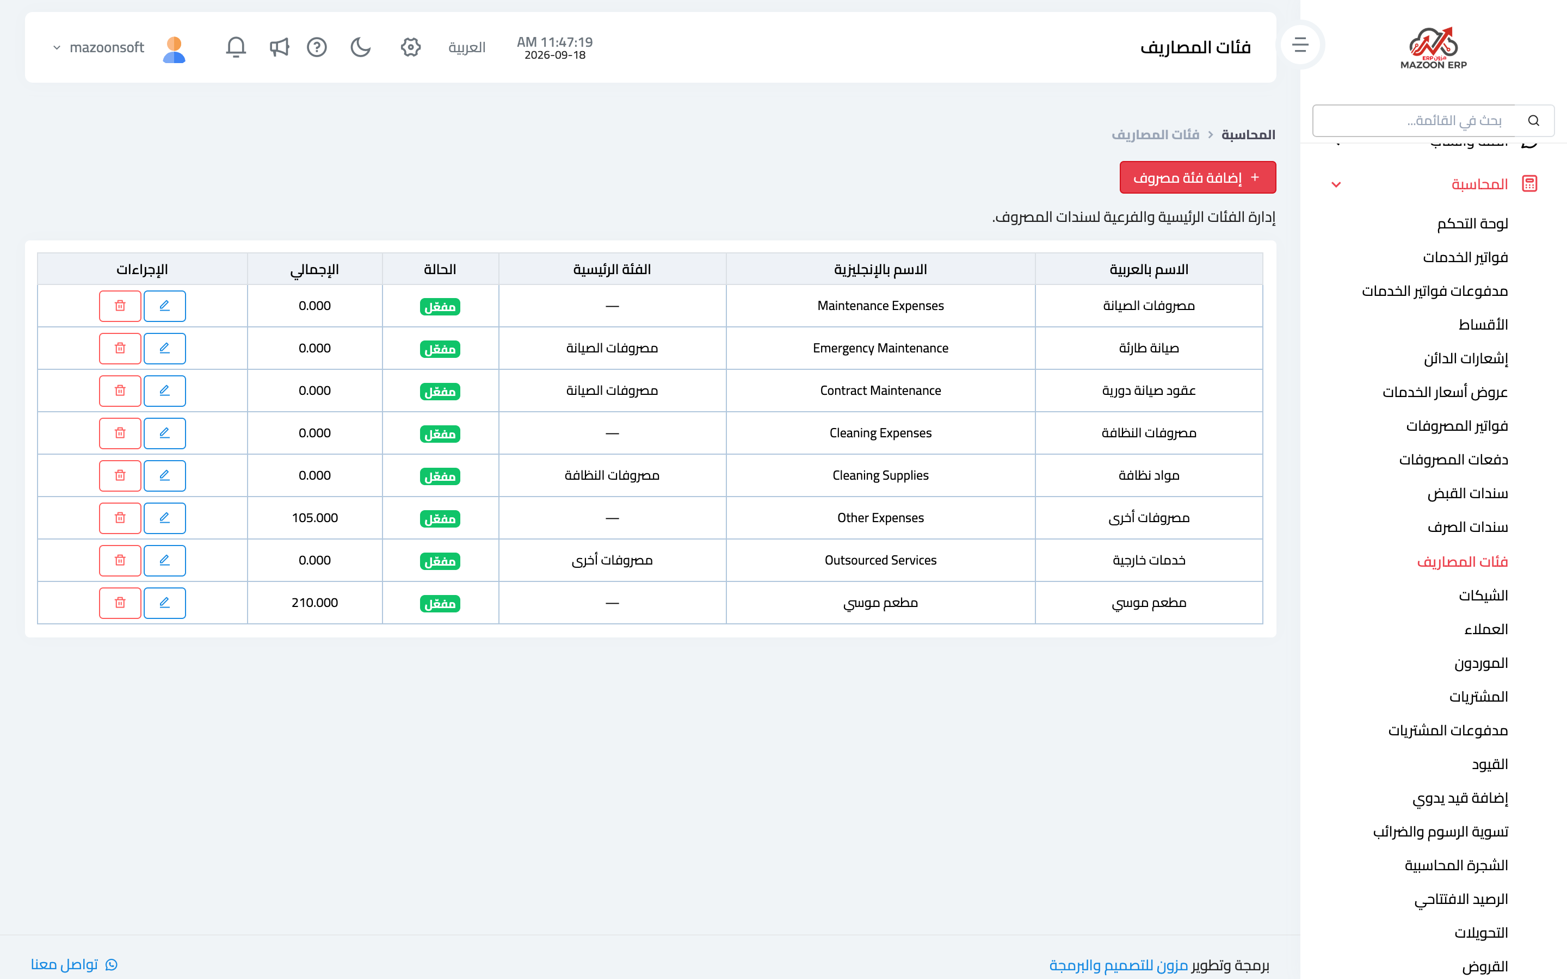Click the accounting calculator icon in sidebar
This screenshot has height=979, width=1567.
point(1529,184)
